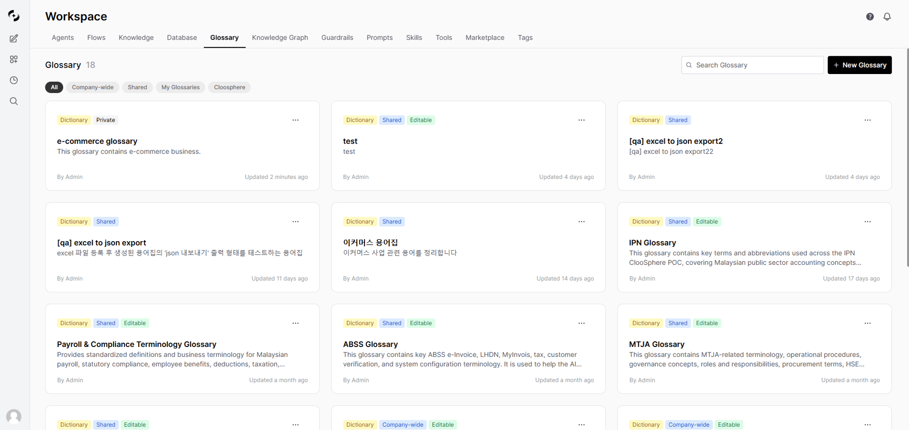Open the Guardrails tab
The width and height of the screenshot is (909, 430).
(x=337, y=38)
